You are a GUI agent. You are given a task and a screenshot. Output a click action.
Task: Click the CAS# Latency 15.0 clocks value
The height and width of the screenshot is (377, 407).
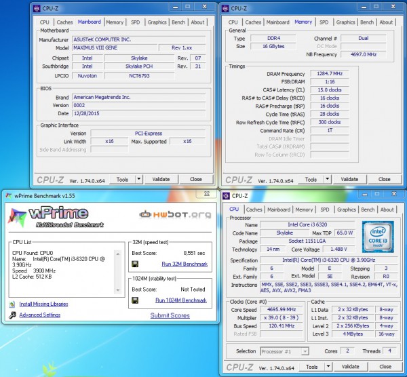click(330, 90)
